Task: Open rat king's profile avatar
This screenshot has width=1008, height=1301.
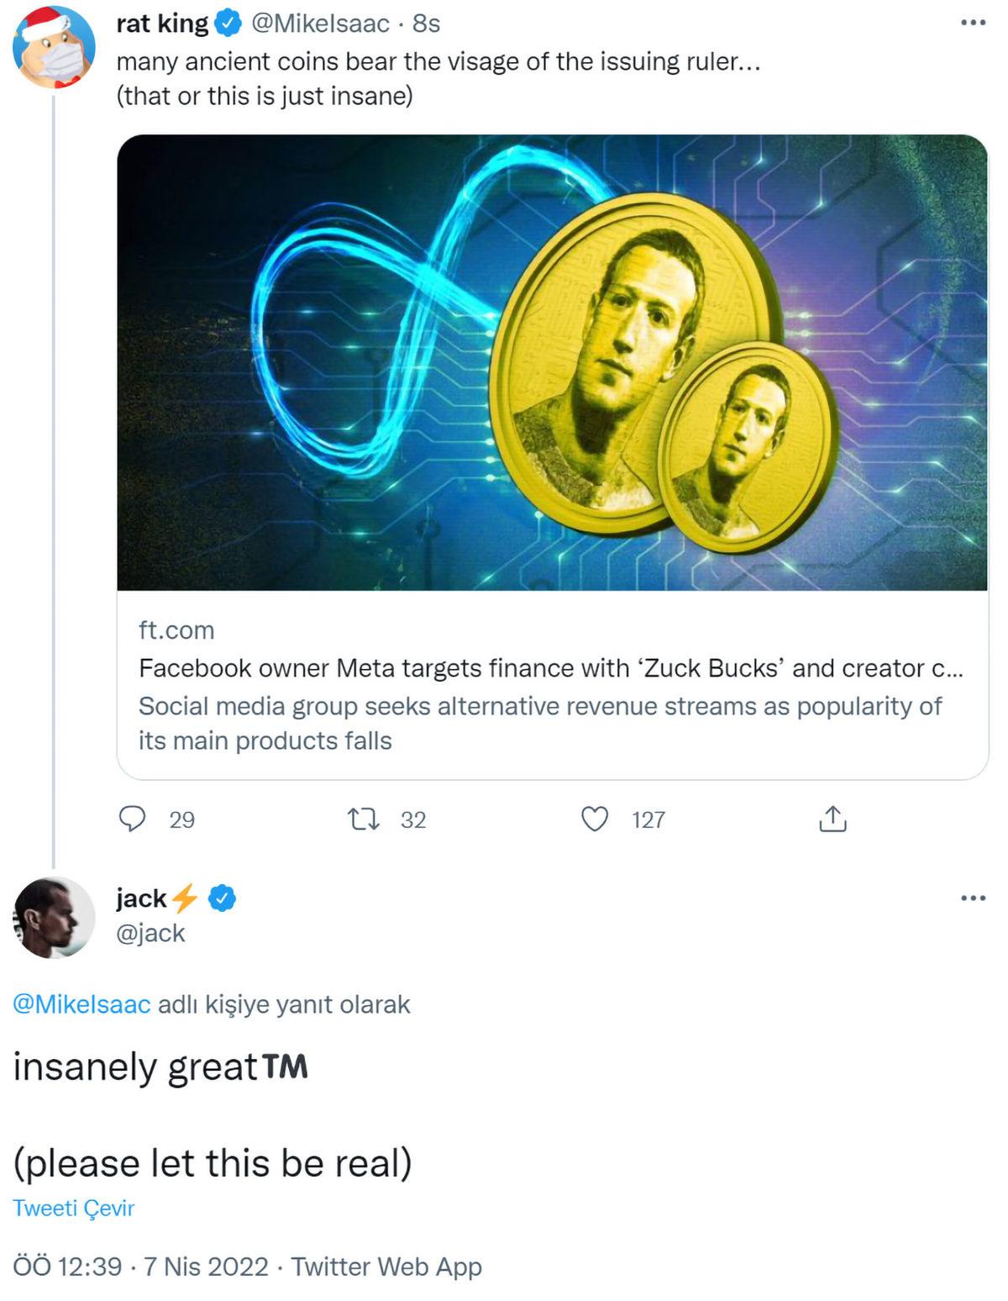Action: [54, 48]
